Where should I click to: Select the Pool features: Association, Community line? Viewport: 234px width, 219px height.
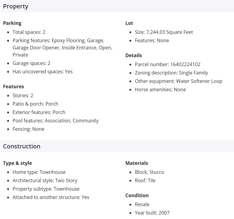[x=55, y=121]
